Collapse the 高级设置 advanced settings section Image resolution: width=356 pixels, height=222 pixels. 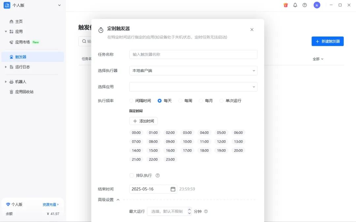pyautogui.click(x=118, y=200)
